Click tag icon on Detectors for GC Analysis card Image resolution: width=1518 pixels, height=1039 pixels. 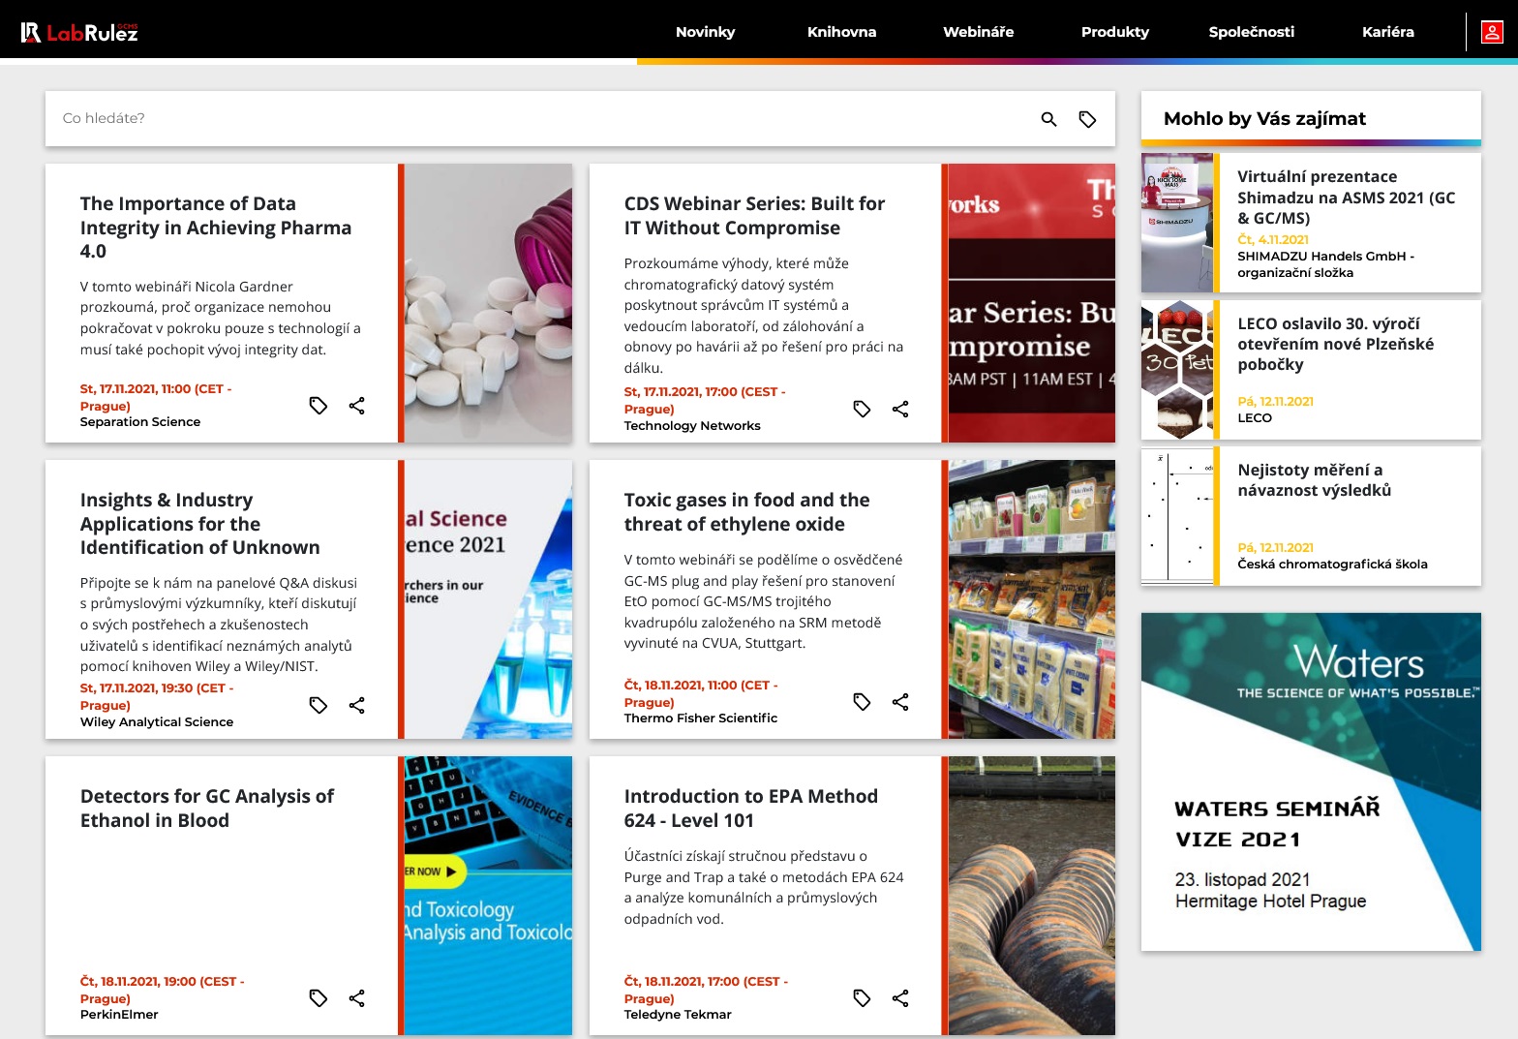tap(319, 997)
